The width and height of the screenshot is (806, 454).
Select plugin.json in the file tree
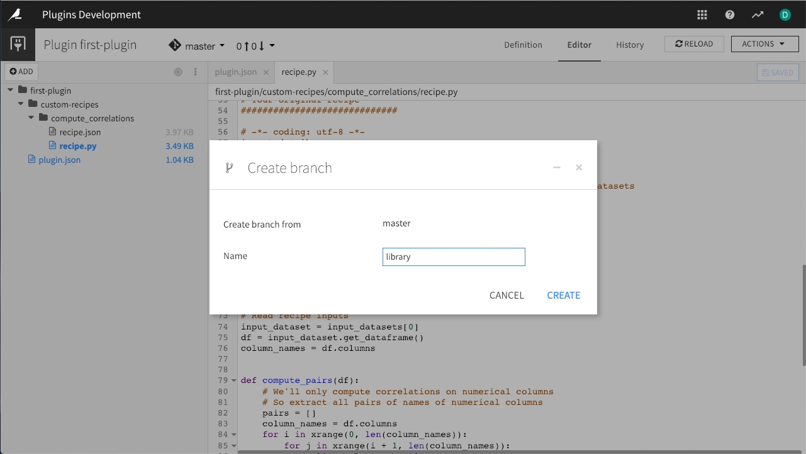click(x=59, y=160)
